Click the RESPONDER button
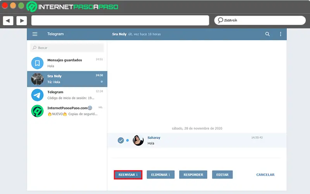The height and width of the screenshot is (194, 310). tap(193, 175)
